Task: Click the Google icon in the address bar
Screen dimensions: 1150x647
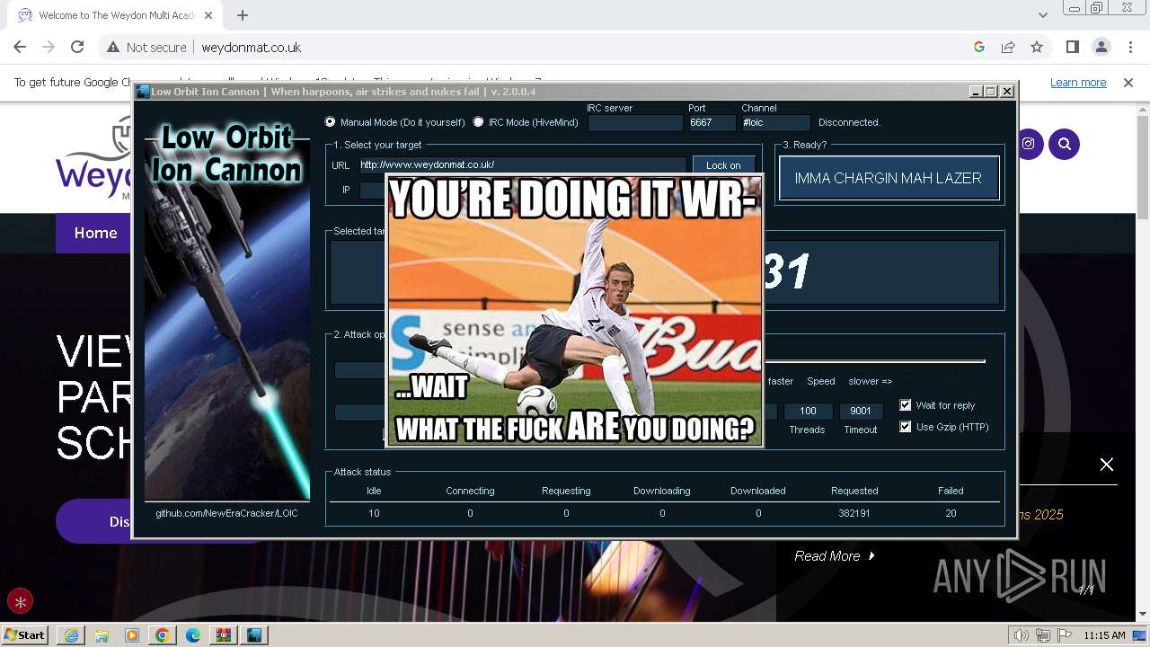Action: pyautogui.click(x=979, y=47)
